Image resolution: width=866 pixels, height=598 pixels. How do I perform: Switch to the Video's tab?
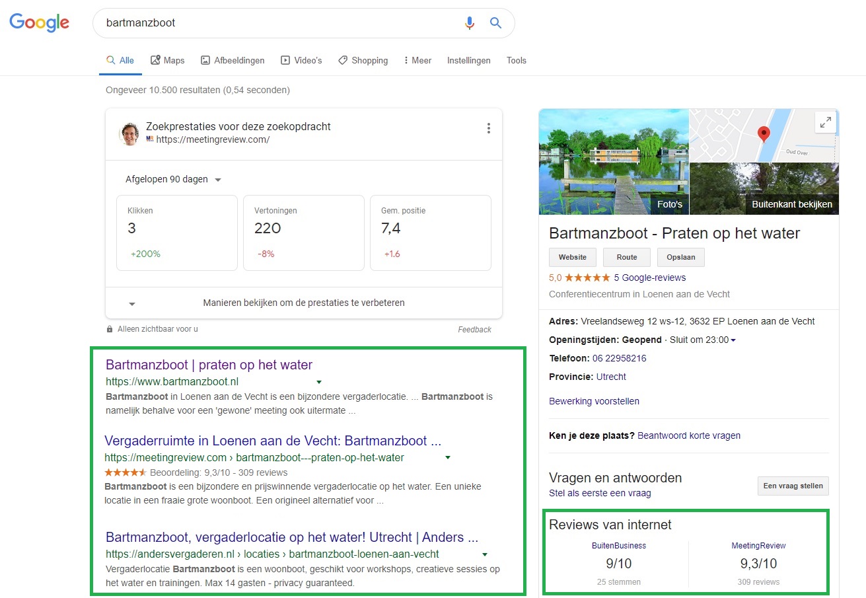[x=301, y=60]
